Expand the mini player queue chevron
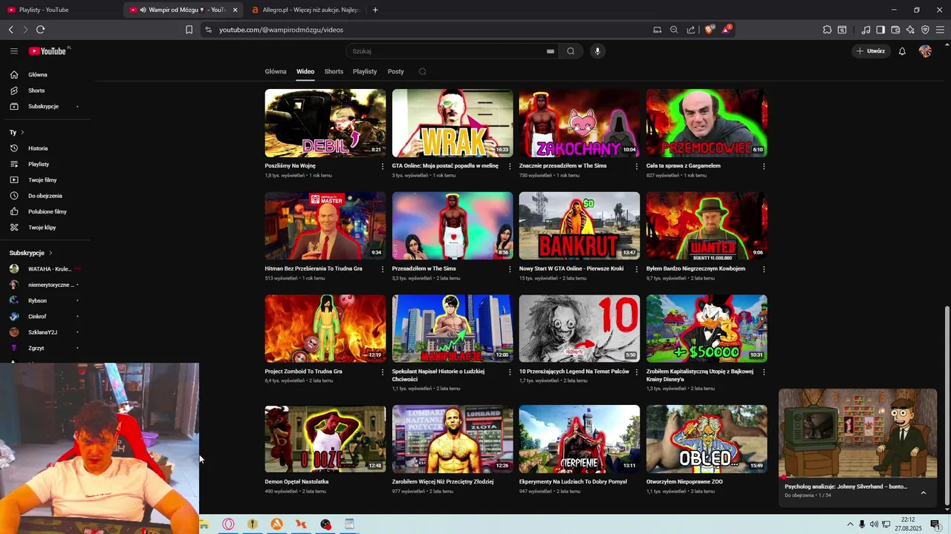The image size is (951, 534). [x=924, y=492]
